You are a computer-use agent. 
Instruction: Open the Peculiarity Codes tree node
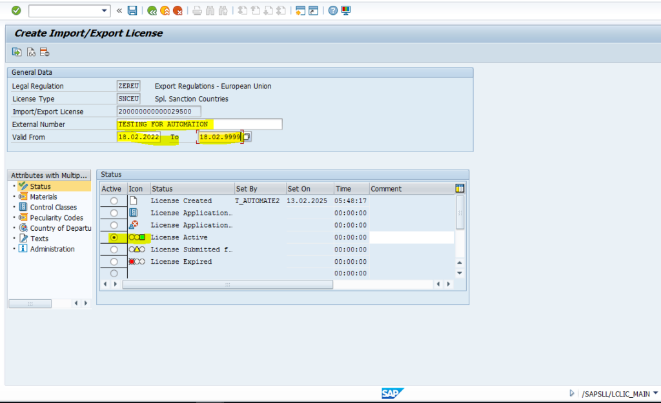pos(57,218)
